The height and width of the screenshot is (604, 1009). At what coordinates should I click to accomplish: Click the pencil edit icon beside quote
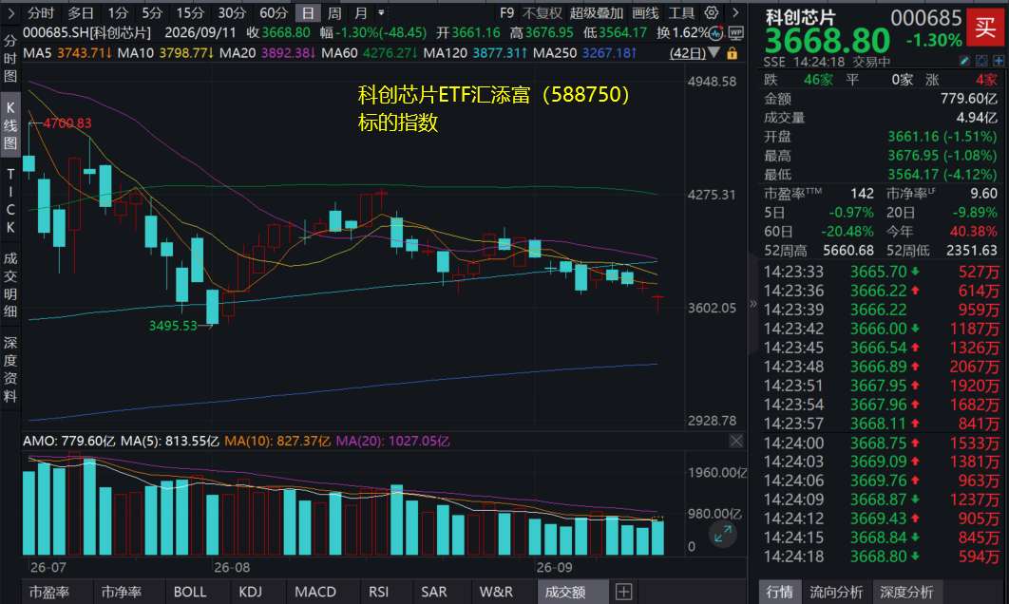[964, 61]
